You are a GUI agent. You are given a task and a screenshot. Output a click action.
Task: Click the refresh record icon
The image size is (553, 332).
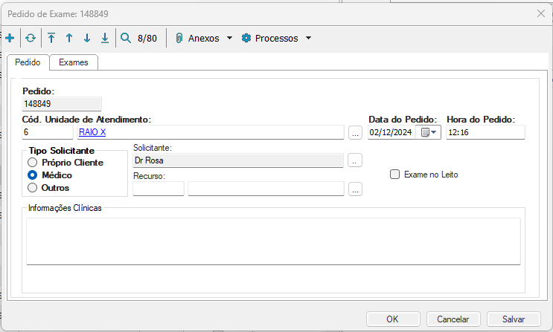[x=31, y=38]
